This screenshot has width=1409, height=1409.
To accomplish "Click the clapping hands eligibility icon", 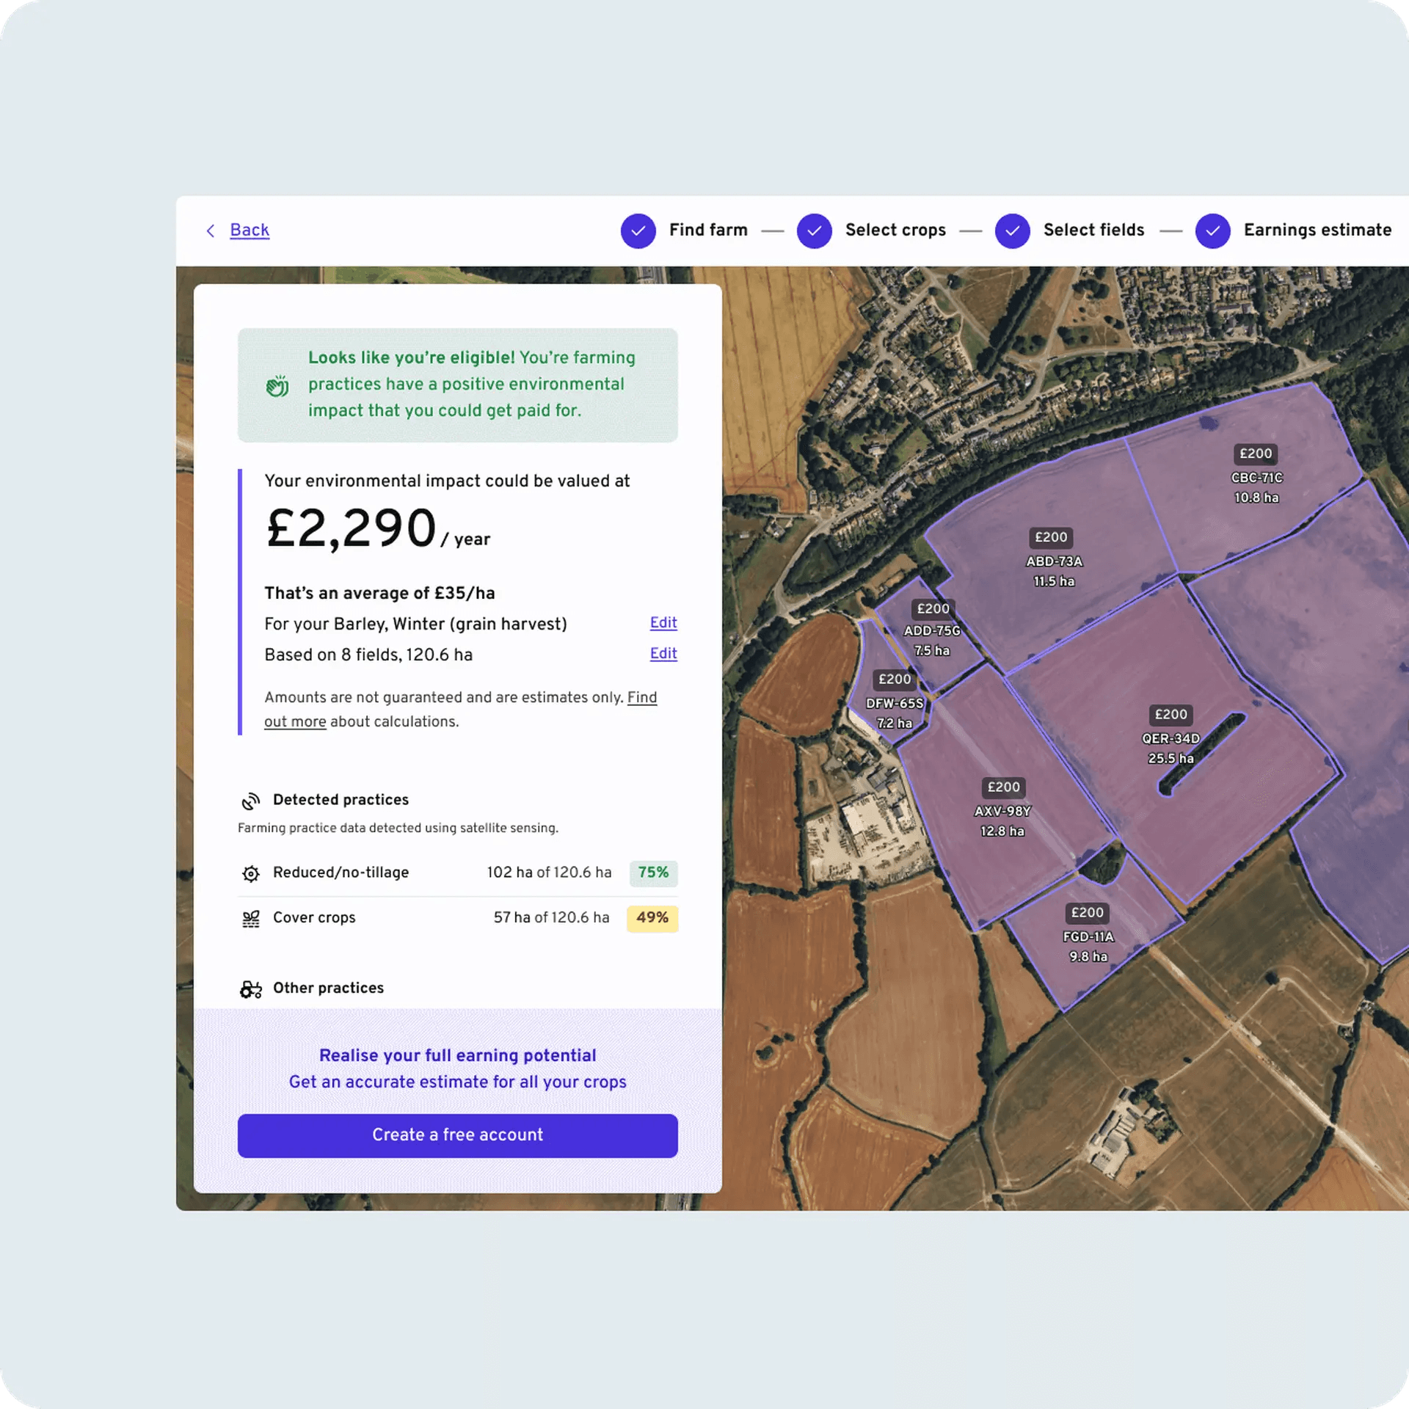I will [x=277, y=385].
